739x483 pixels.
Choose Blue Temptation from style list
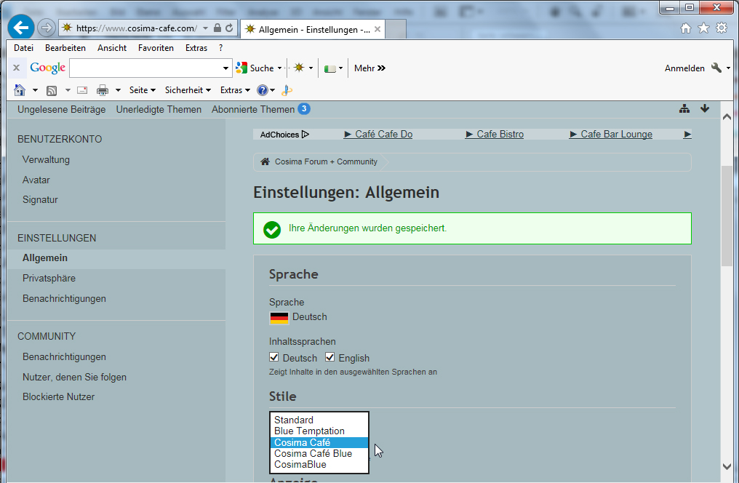[309, 431]
